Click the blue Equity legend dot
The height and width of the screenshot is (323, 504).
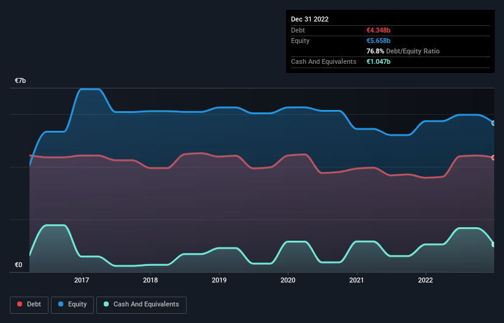click(61, 304)
